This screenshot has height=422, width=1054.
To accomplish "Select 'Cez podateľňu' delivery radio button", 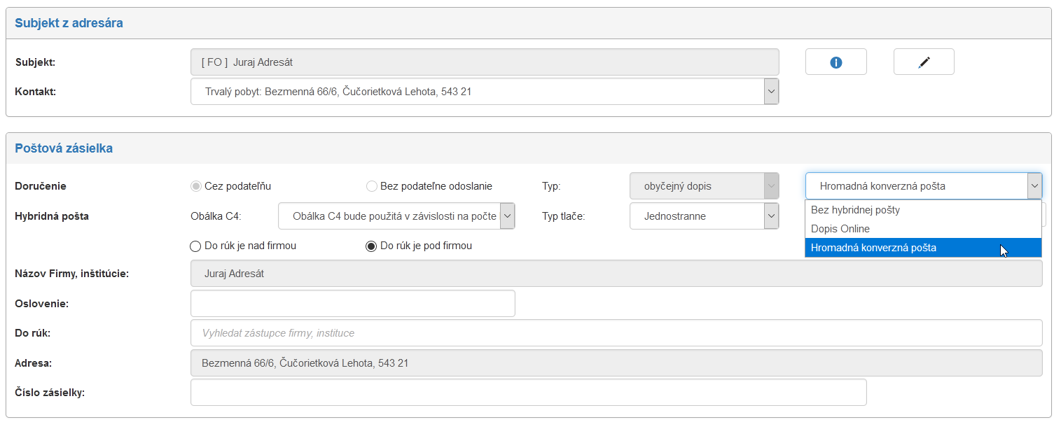I will pos(195,186).
